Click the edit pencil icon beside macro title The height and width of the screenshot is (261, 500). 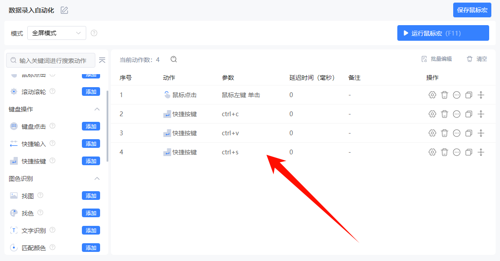point(65,10)
